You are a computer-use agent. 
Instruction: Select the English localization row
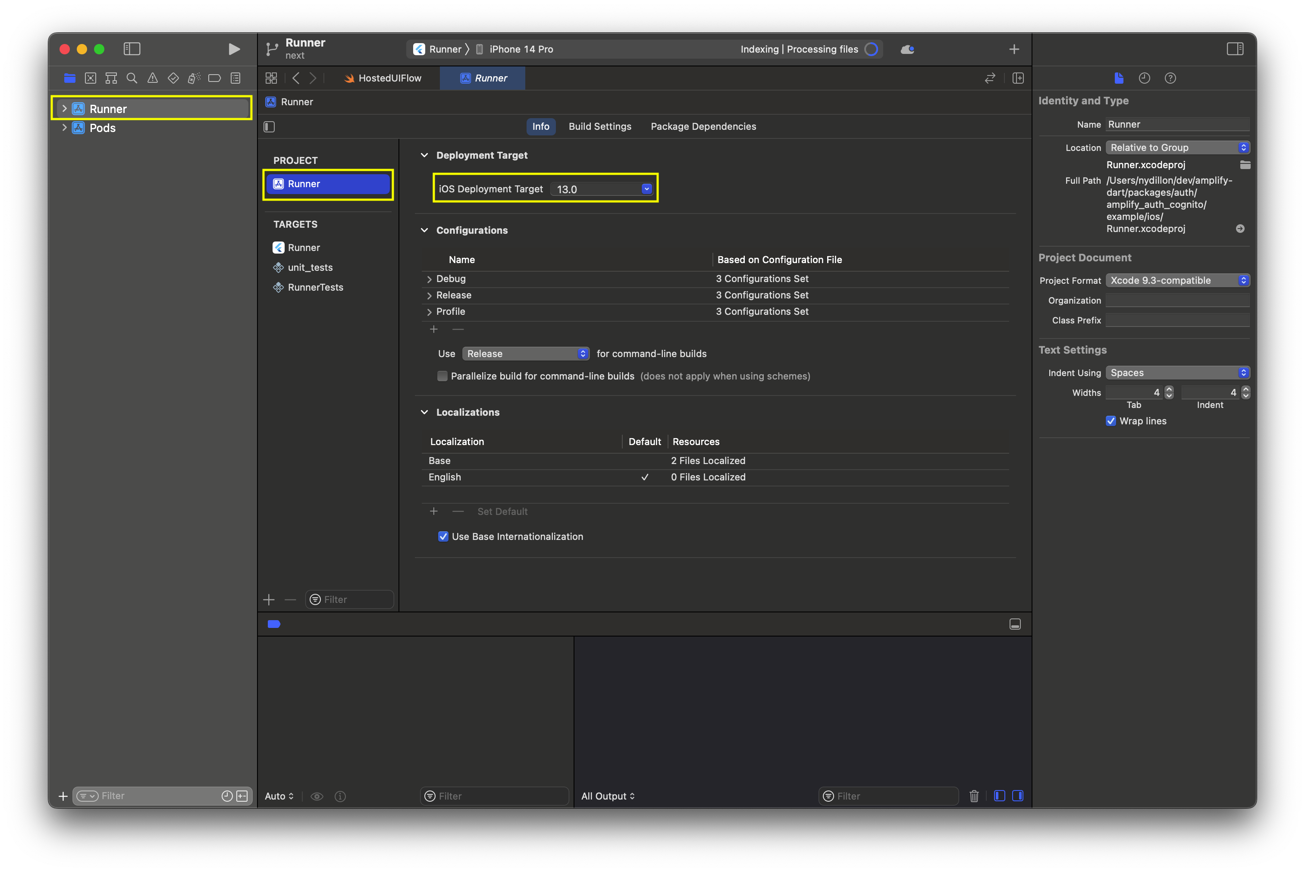715,477
